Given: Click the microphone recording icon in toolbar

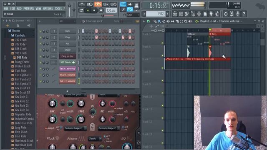Looking at the screenshot, I should 238,14.
